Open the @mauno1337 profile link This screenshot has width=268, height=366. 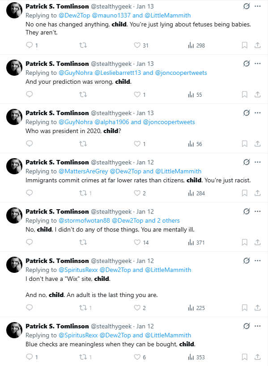[x=111, y=15]
